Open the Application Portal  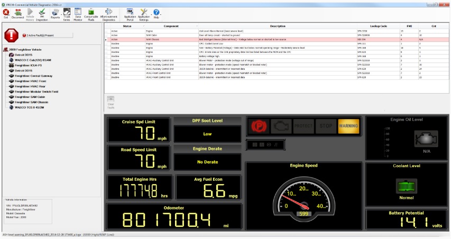pos(130,13)
